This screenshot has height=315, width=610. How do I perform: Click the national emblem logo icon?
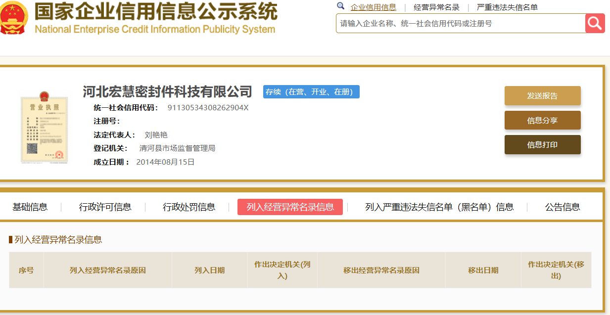[x=14, y=18]
